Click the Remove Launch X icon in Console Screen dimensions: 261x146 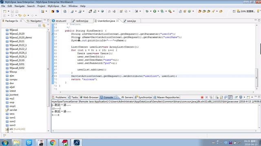(x=207, y=97)
